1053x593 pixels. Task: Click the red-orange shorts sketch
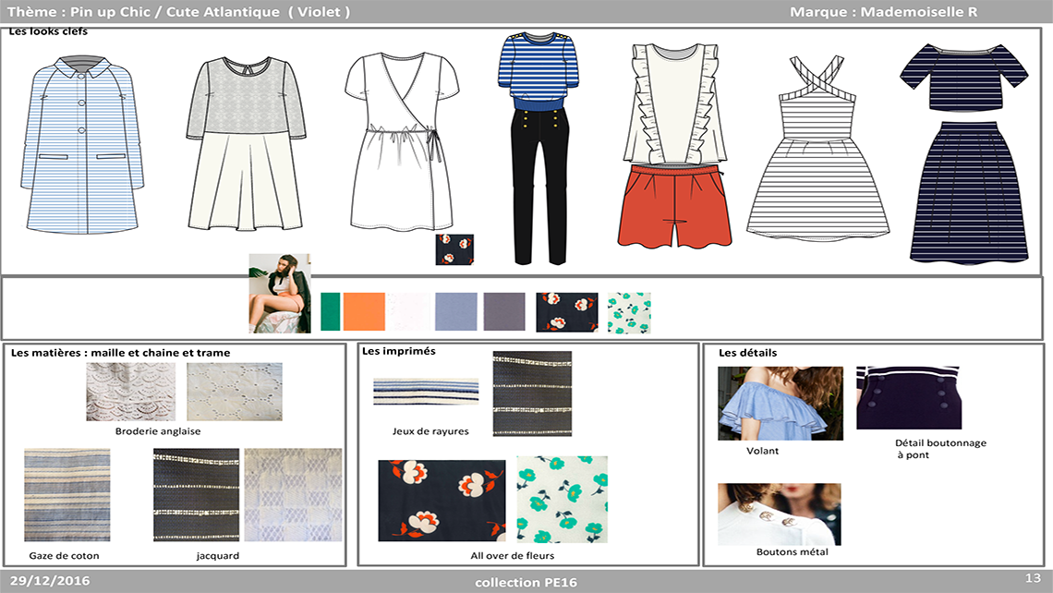[x=674, y=206]
